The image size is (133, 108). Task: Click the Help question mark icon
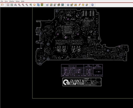pos(92,5)
